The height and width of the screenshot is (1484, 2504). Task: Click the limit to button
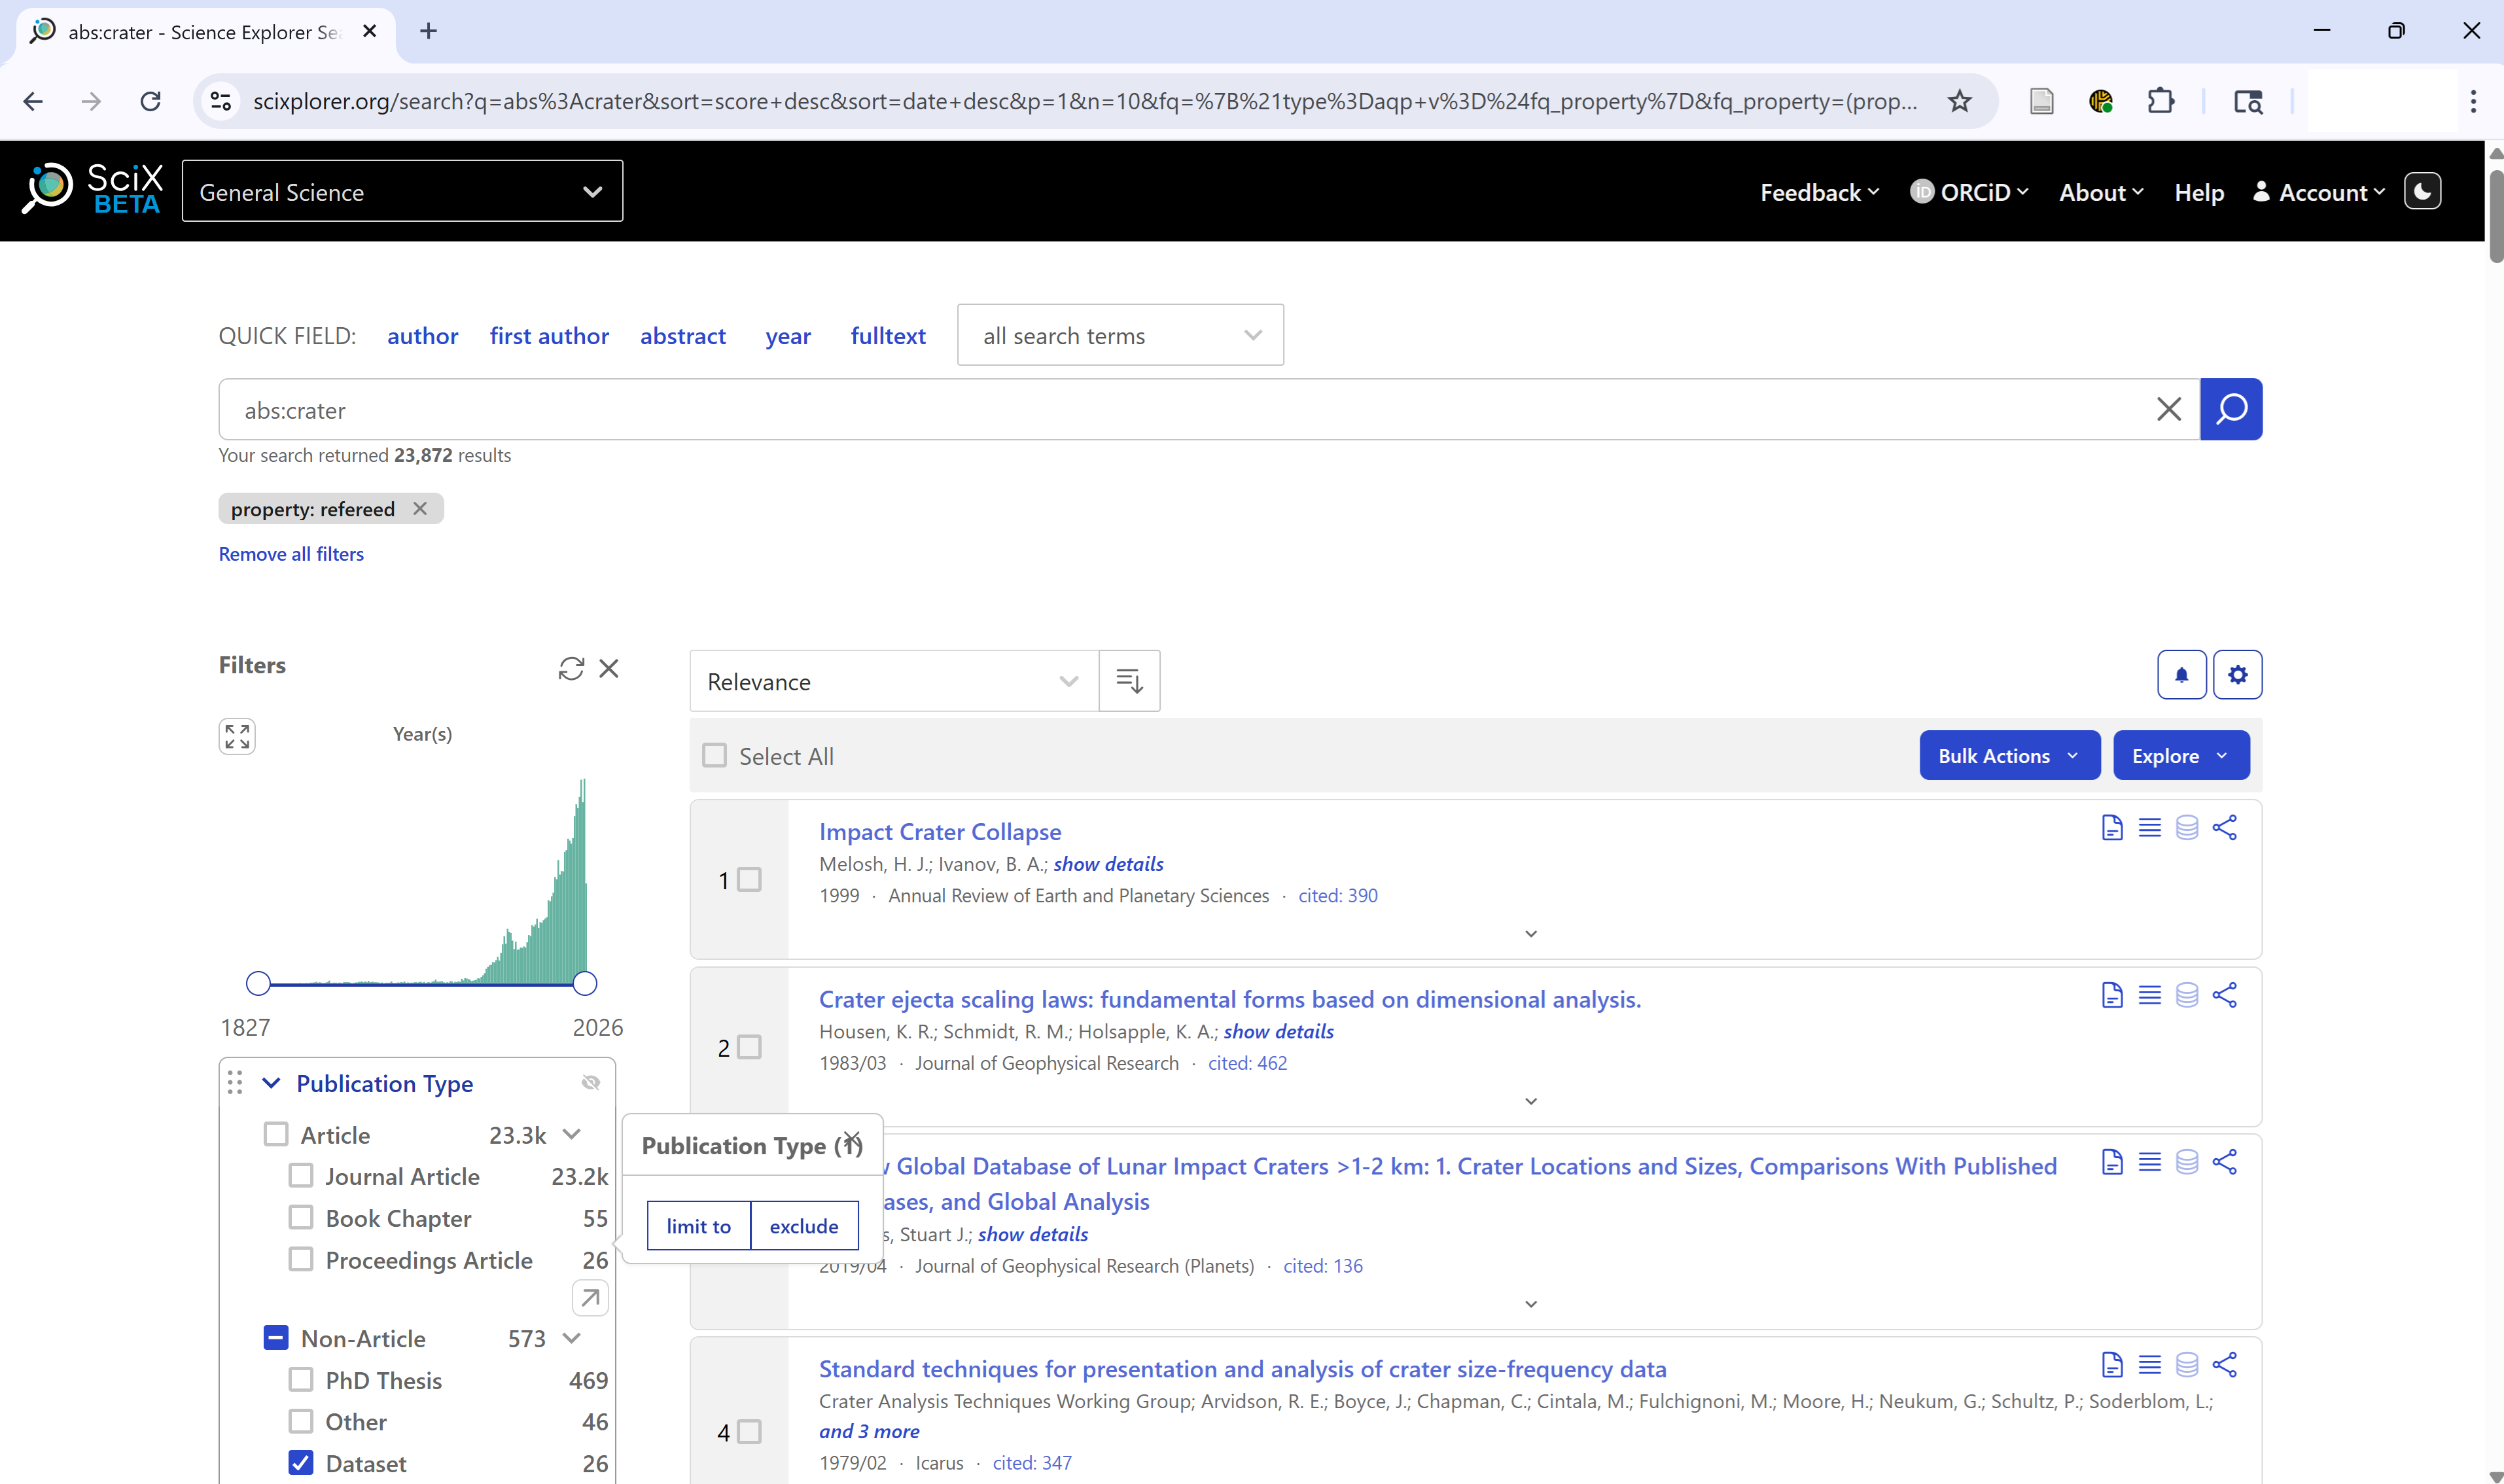(x=698, y=1226)
